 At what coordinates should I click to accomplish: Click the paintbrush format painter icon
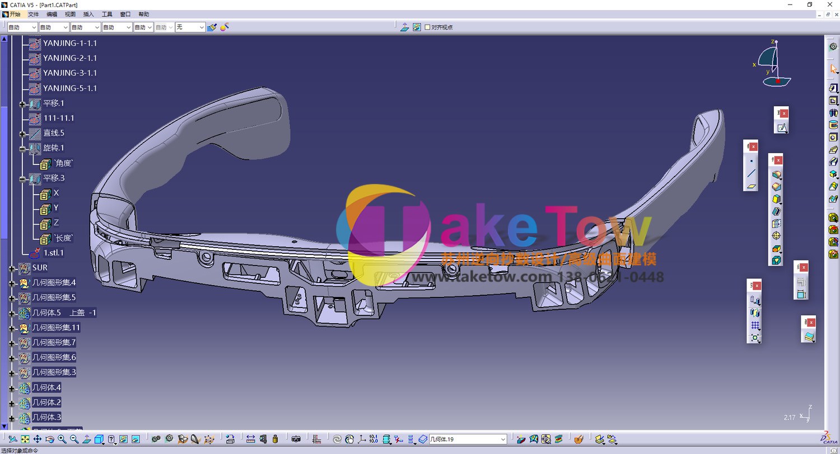tap(212, 27)
